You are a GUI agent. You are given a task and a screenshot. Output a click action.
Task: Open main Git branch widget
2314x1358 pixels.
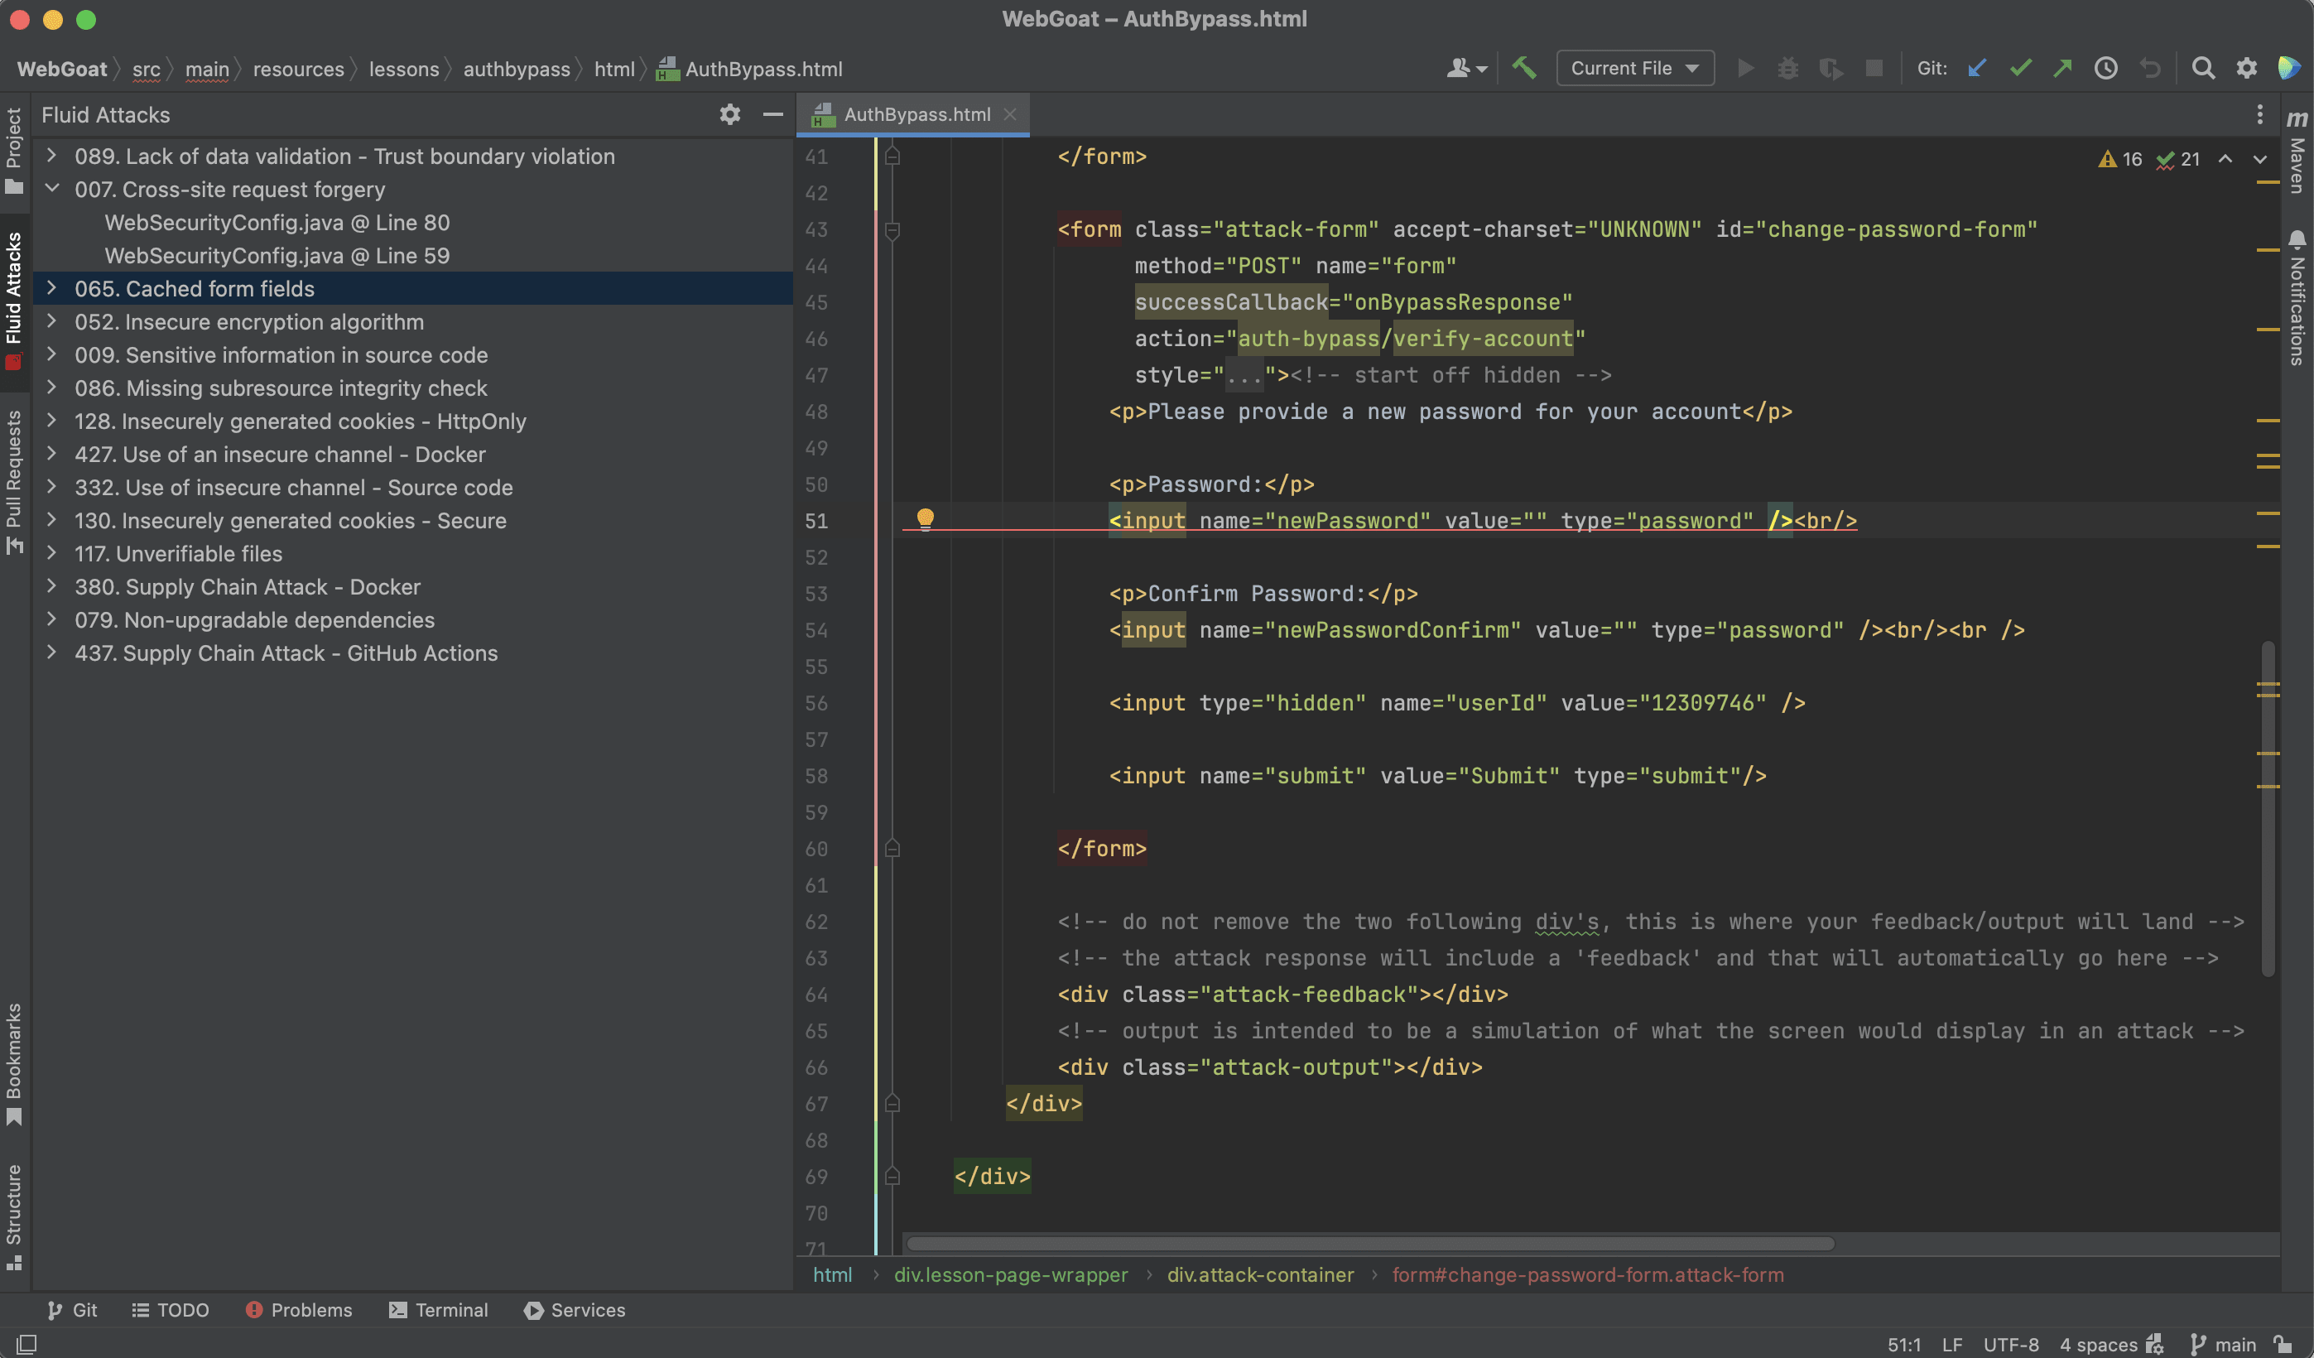coord(2223,1344)
